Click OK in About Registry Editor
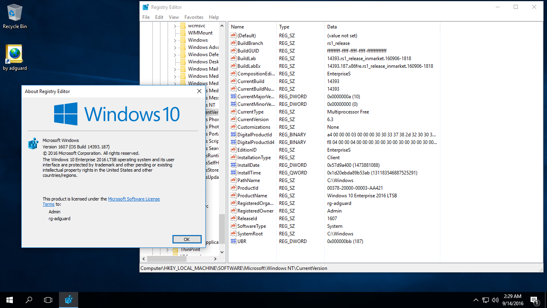Screen dimensions: 547x308 [x=186, y=239]
